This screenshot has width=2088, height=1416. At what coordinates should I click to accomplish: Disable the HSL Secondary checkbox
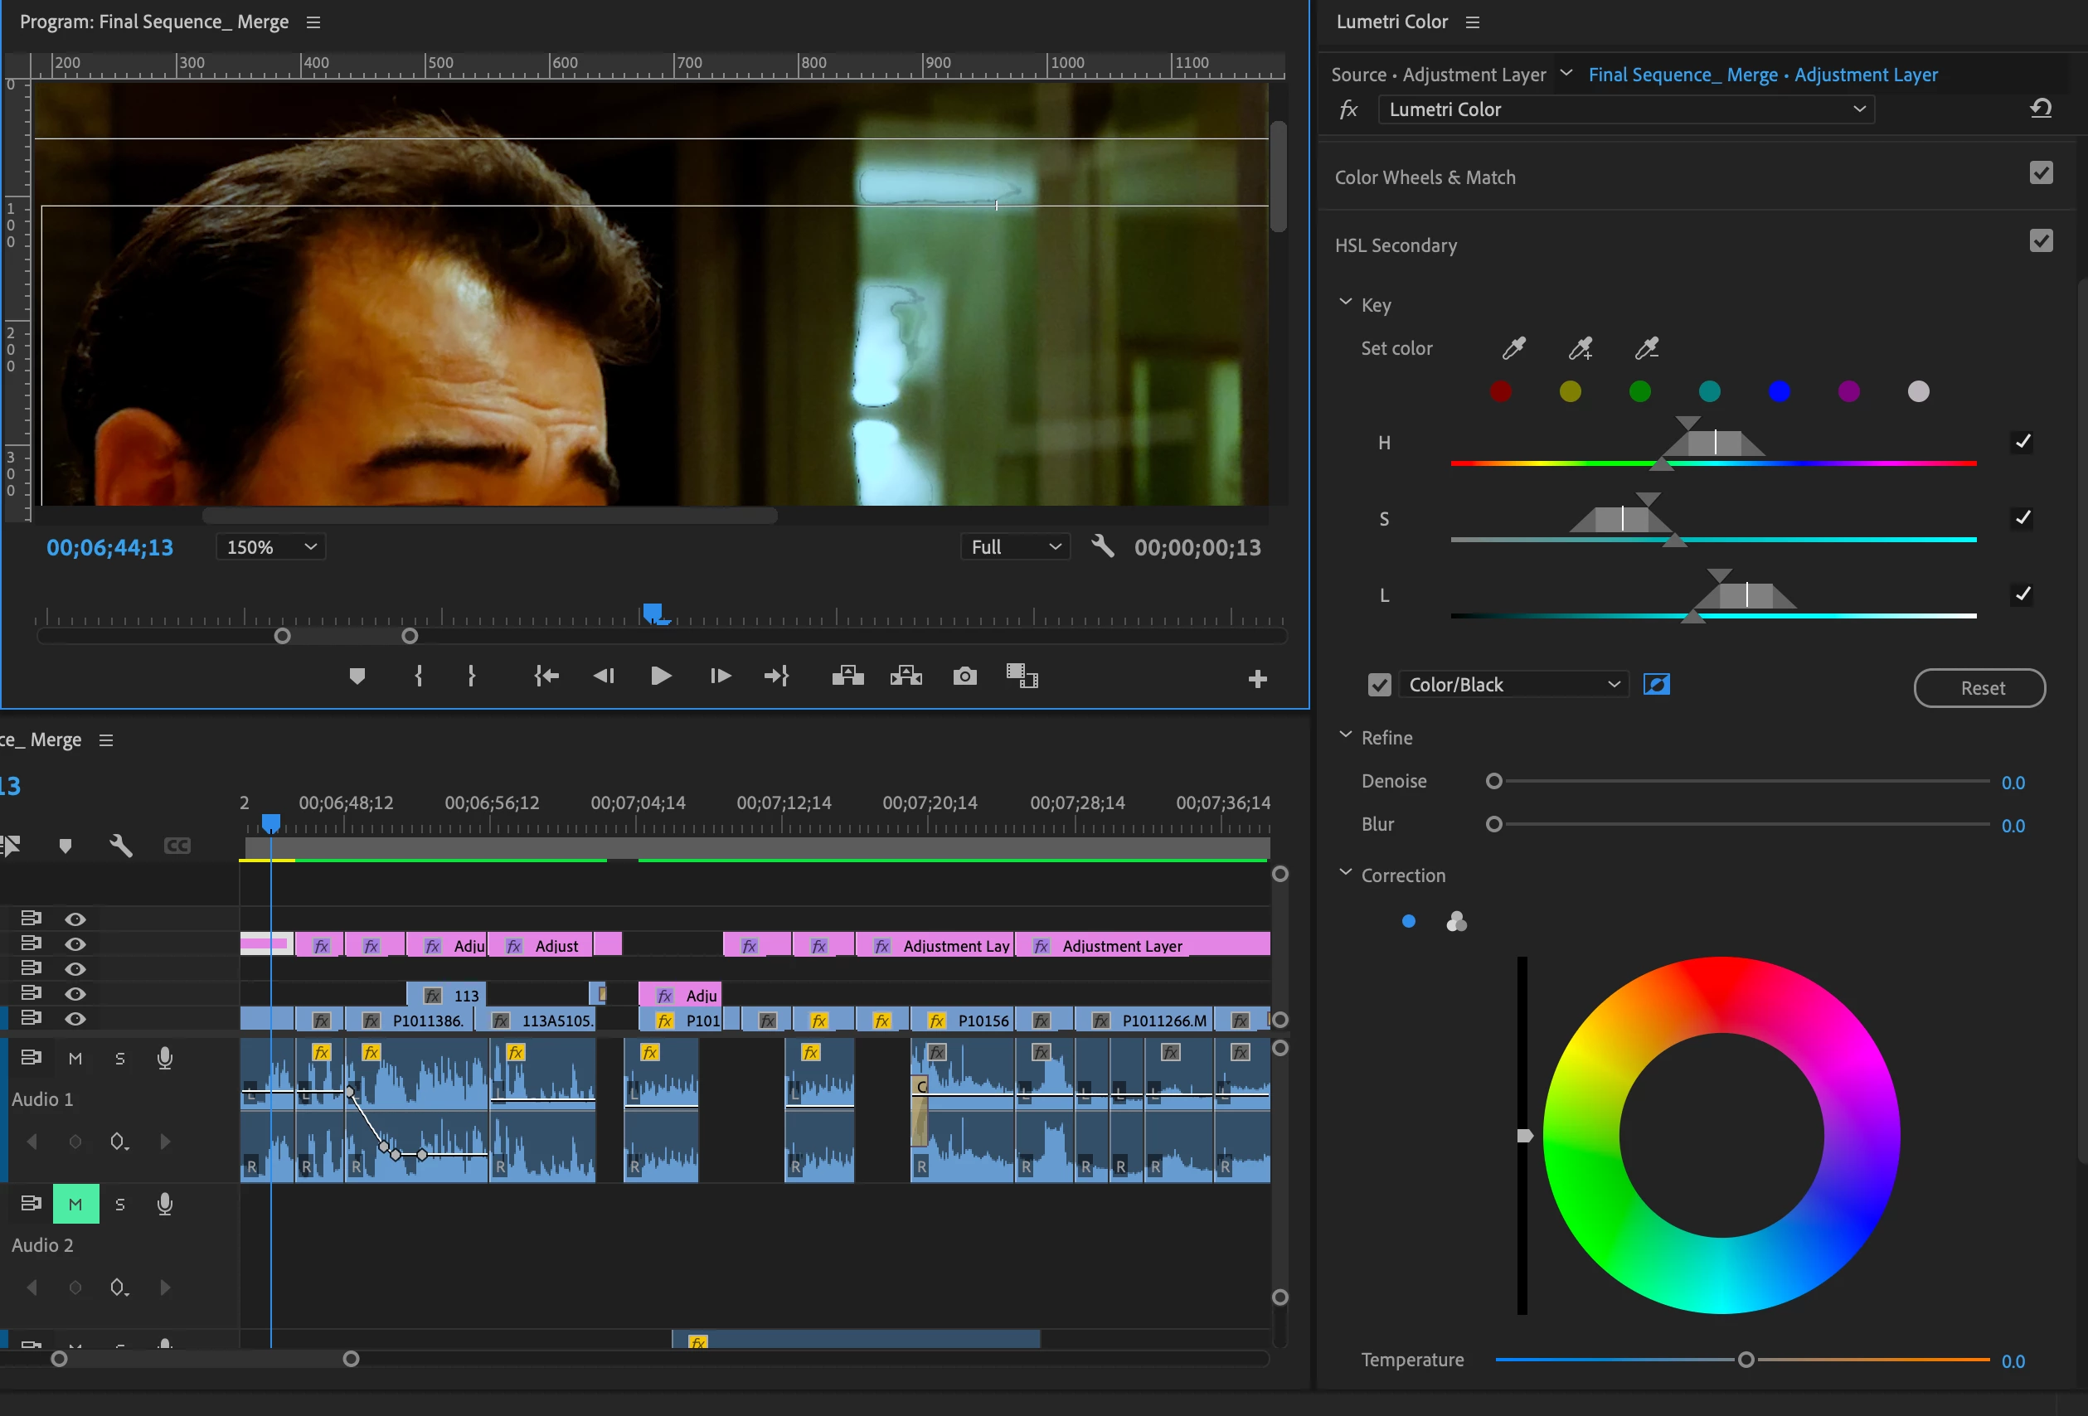[2041, 240]
